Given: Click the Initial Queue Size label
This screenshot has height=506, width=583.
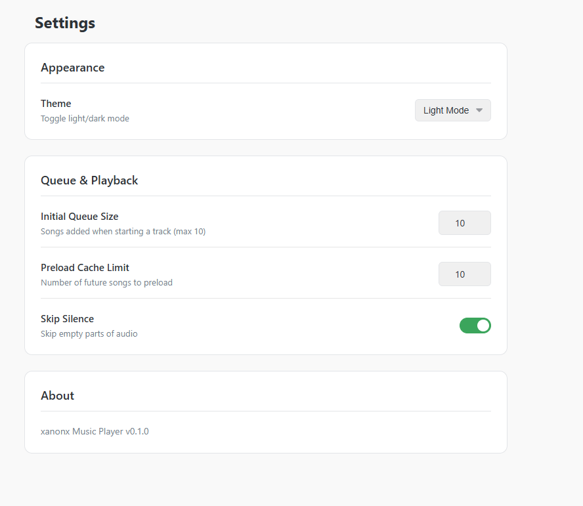Looking at the screenshot, I should (x=79, y=217).
